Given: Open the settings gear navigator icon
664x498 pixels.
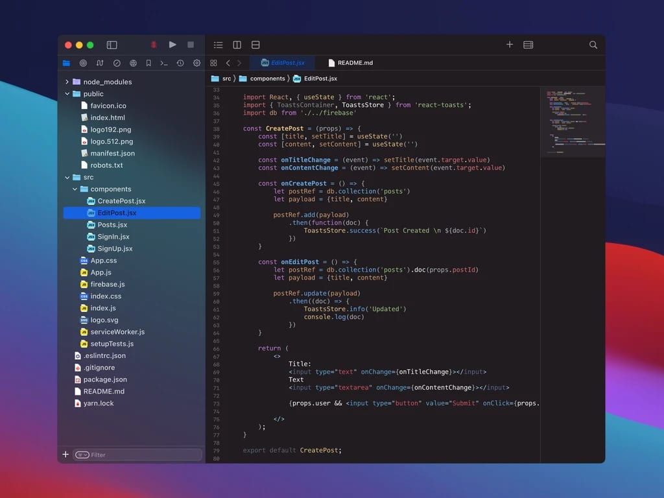Looking at the screenshot, I should pyautogui.click(x=197, y=63).
